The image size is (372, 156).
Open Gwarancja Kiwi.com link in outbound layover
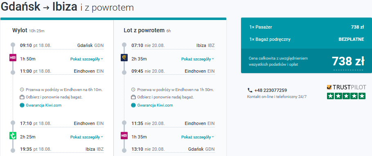pos(44,105)
